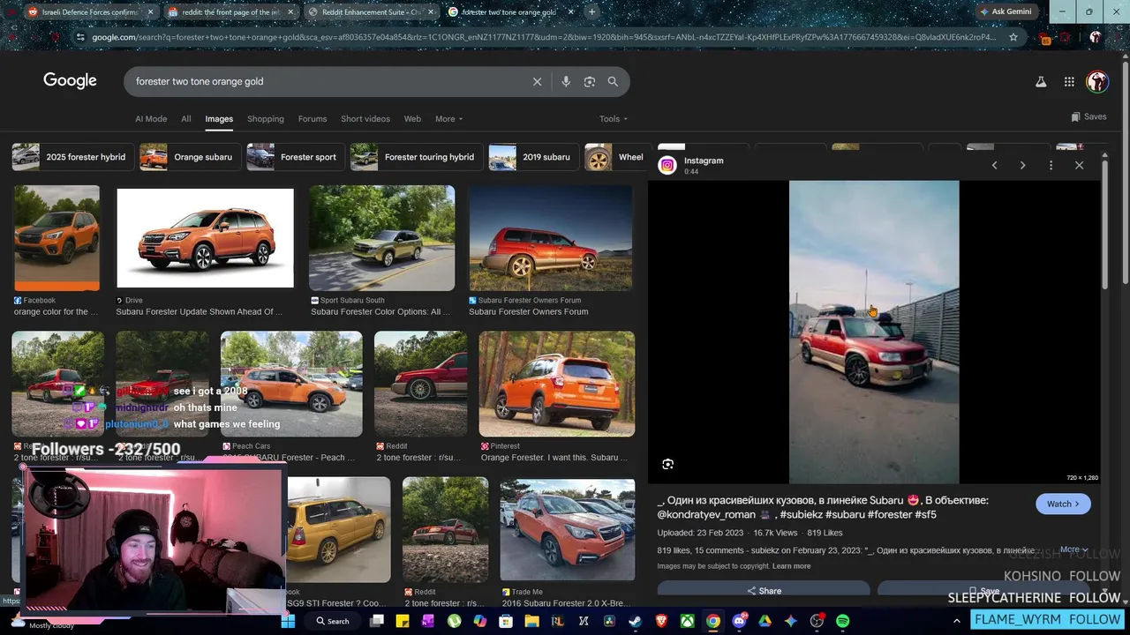This screenshot has height=635, width=1130.
Task: Show hidden system tray icons
Action: click(x=956, y=621)
